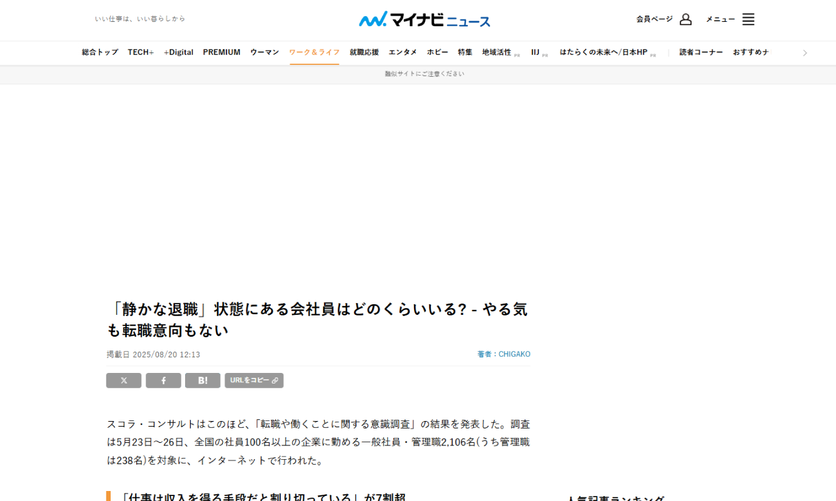Share article on Facebook
Viewport: 836px width, 501px height.
[x=163, y=380]
